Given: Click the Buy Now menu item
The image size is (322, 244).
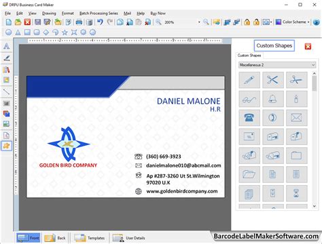Looking at the screenshot, I should [x=158, y=14].
